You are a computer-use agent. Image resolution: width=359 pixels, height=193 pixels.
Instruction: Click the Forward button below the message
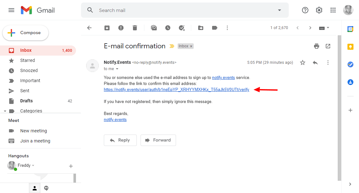click(x=158, y=140)
